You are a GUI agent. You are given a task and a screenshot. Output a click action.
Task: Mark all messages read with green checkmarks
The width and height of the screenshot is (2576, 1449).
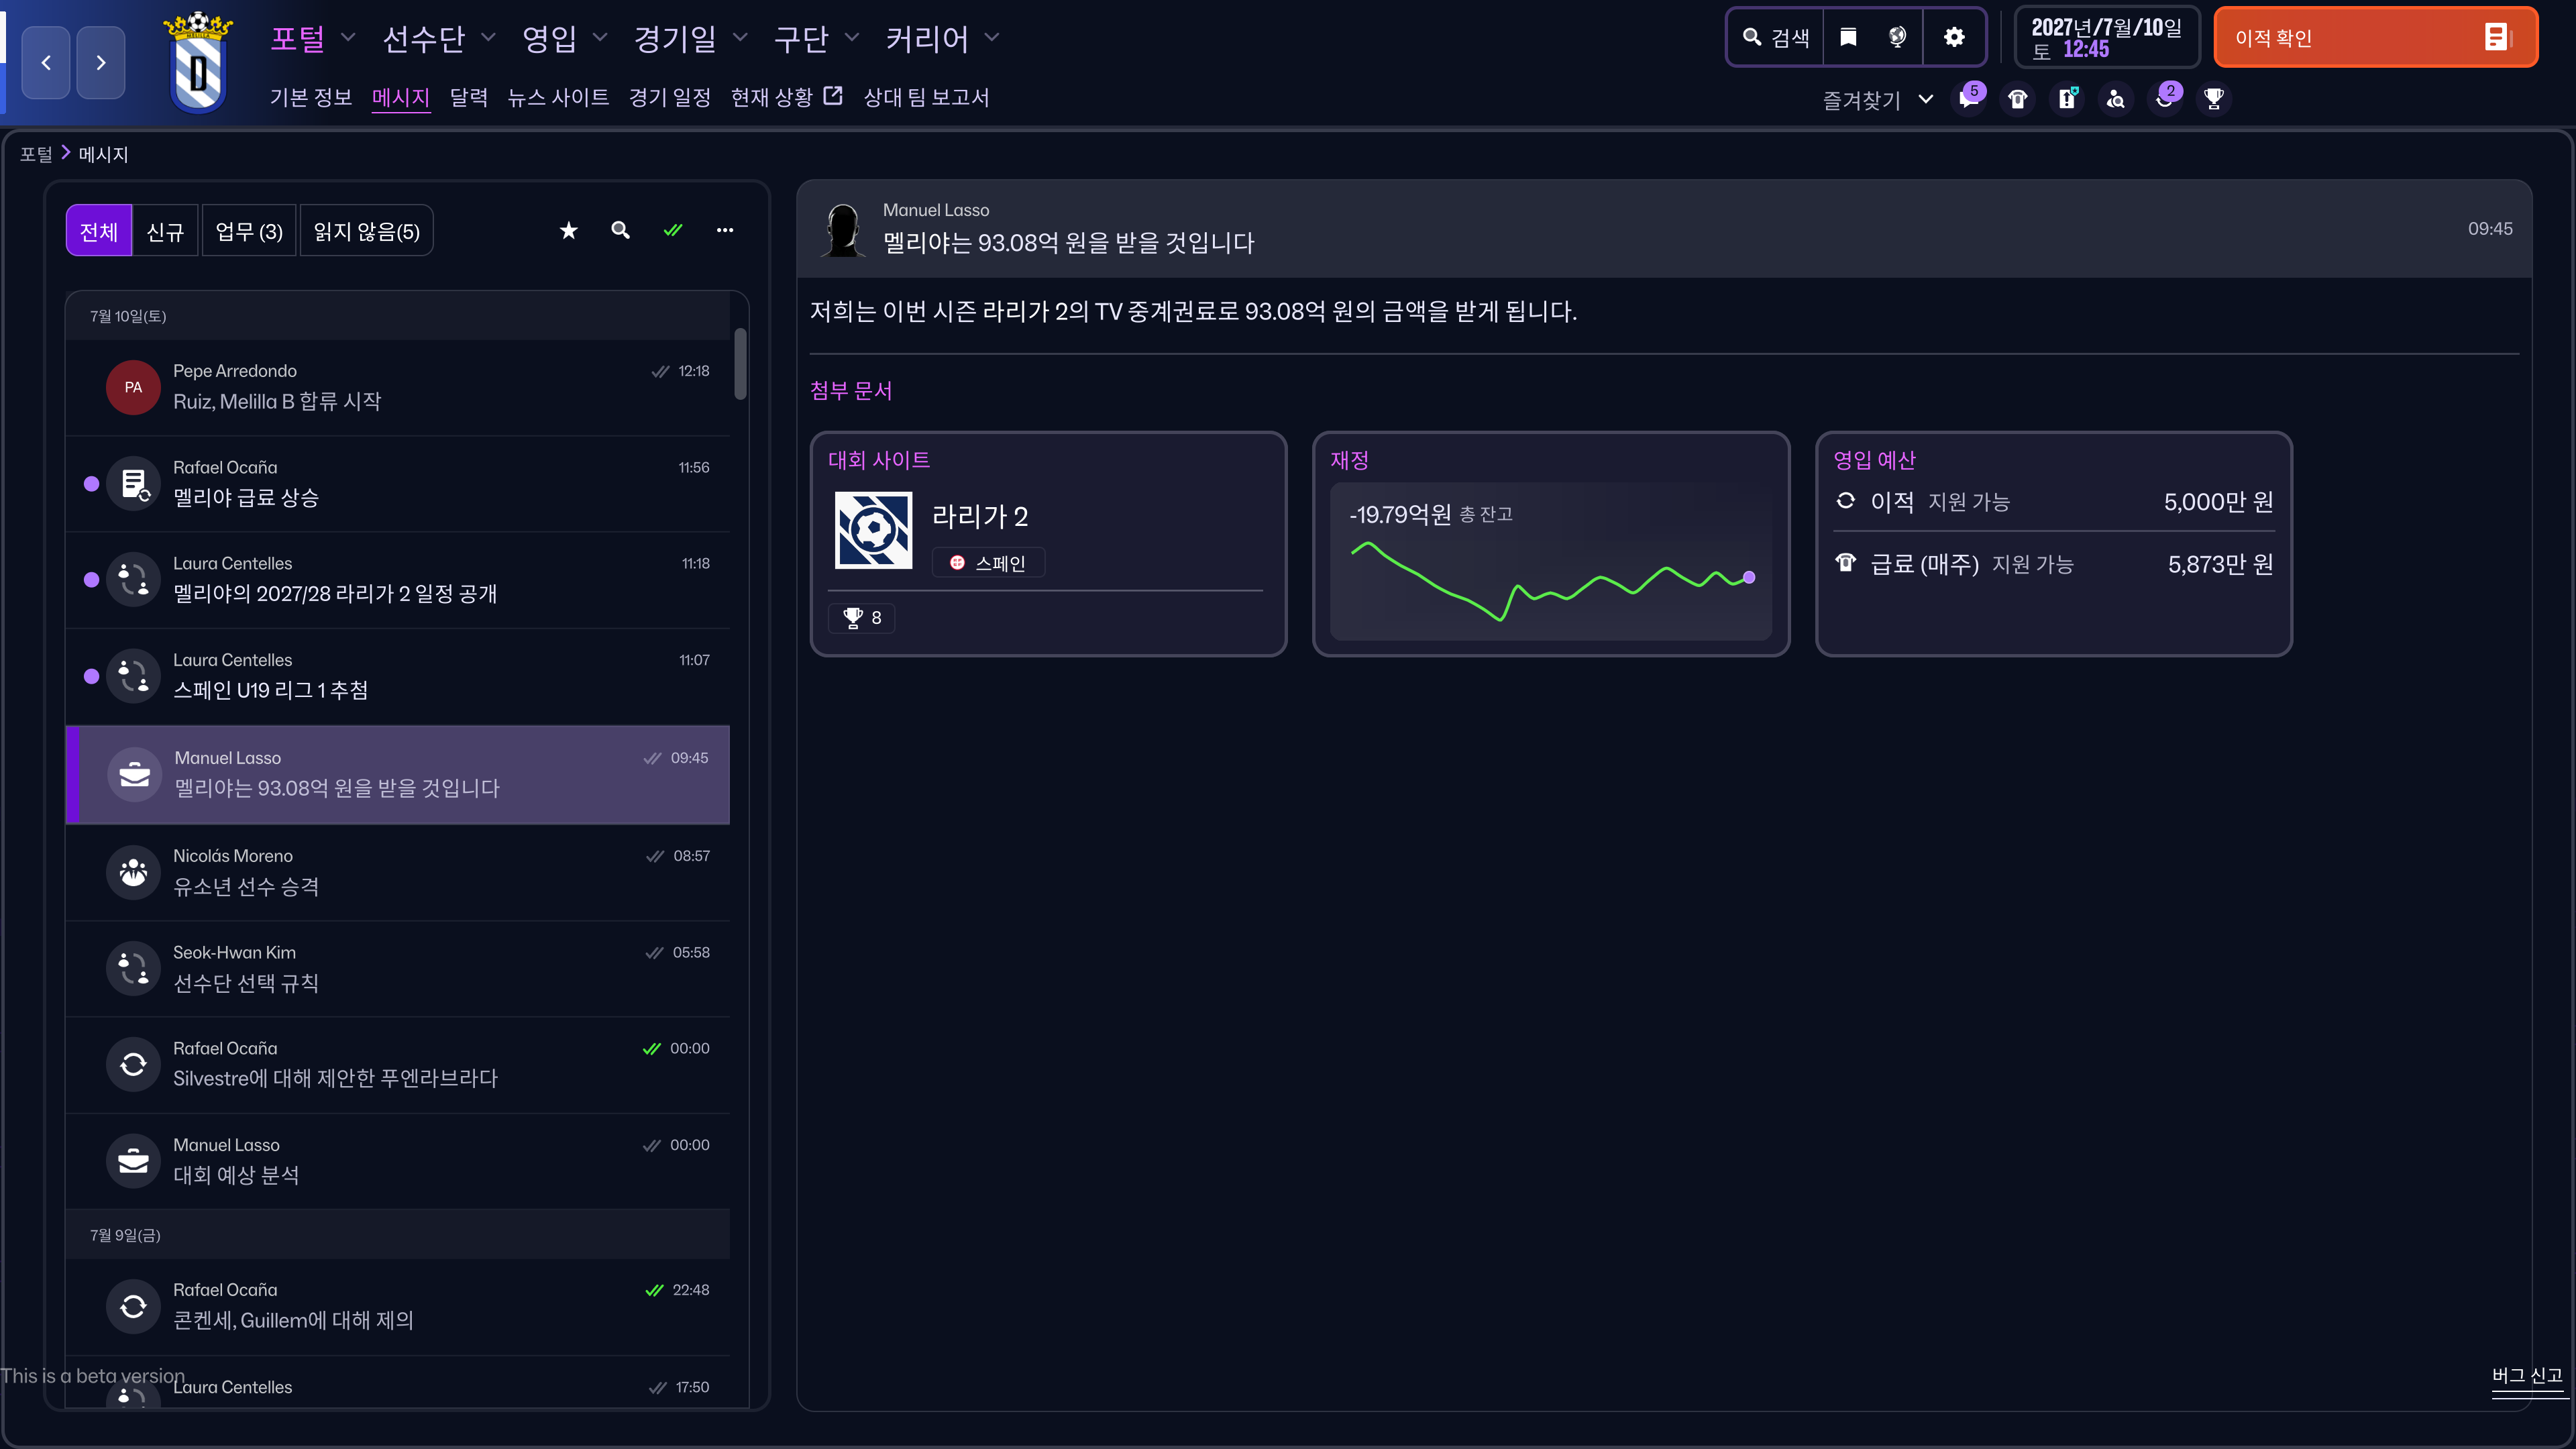point(673,231)
